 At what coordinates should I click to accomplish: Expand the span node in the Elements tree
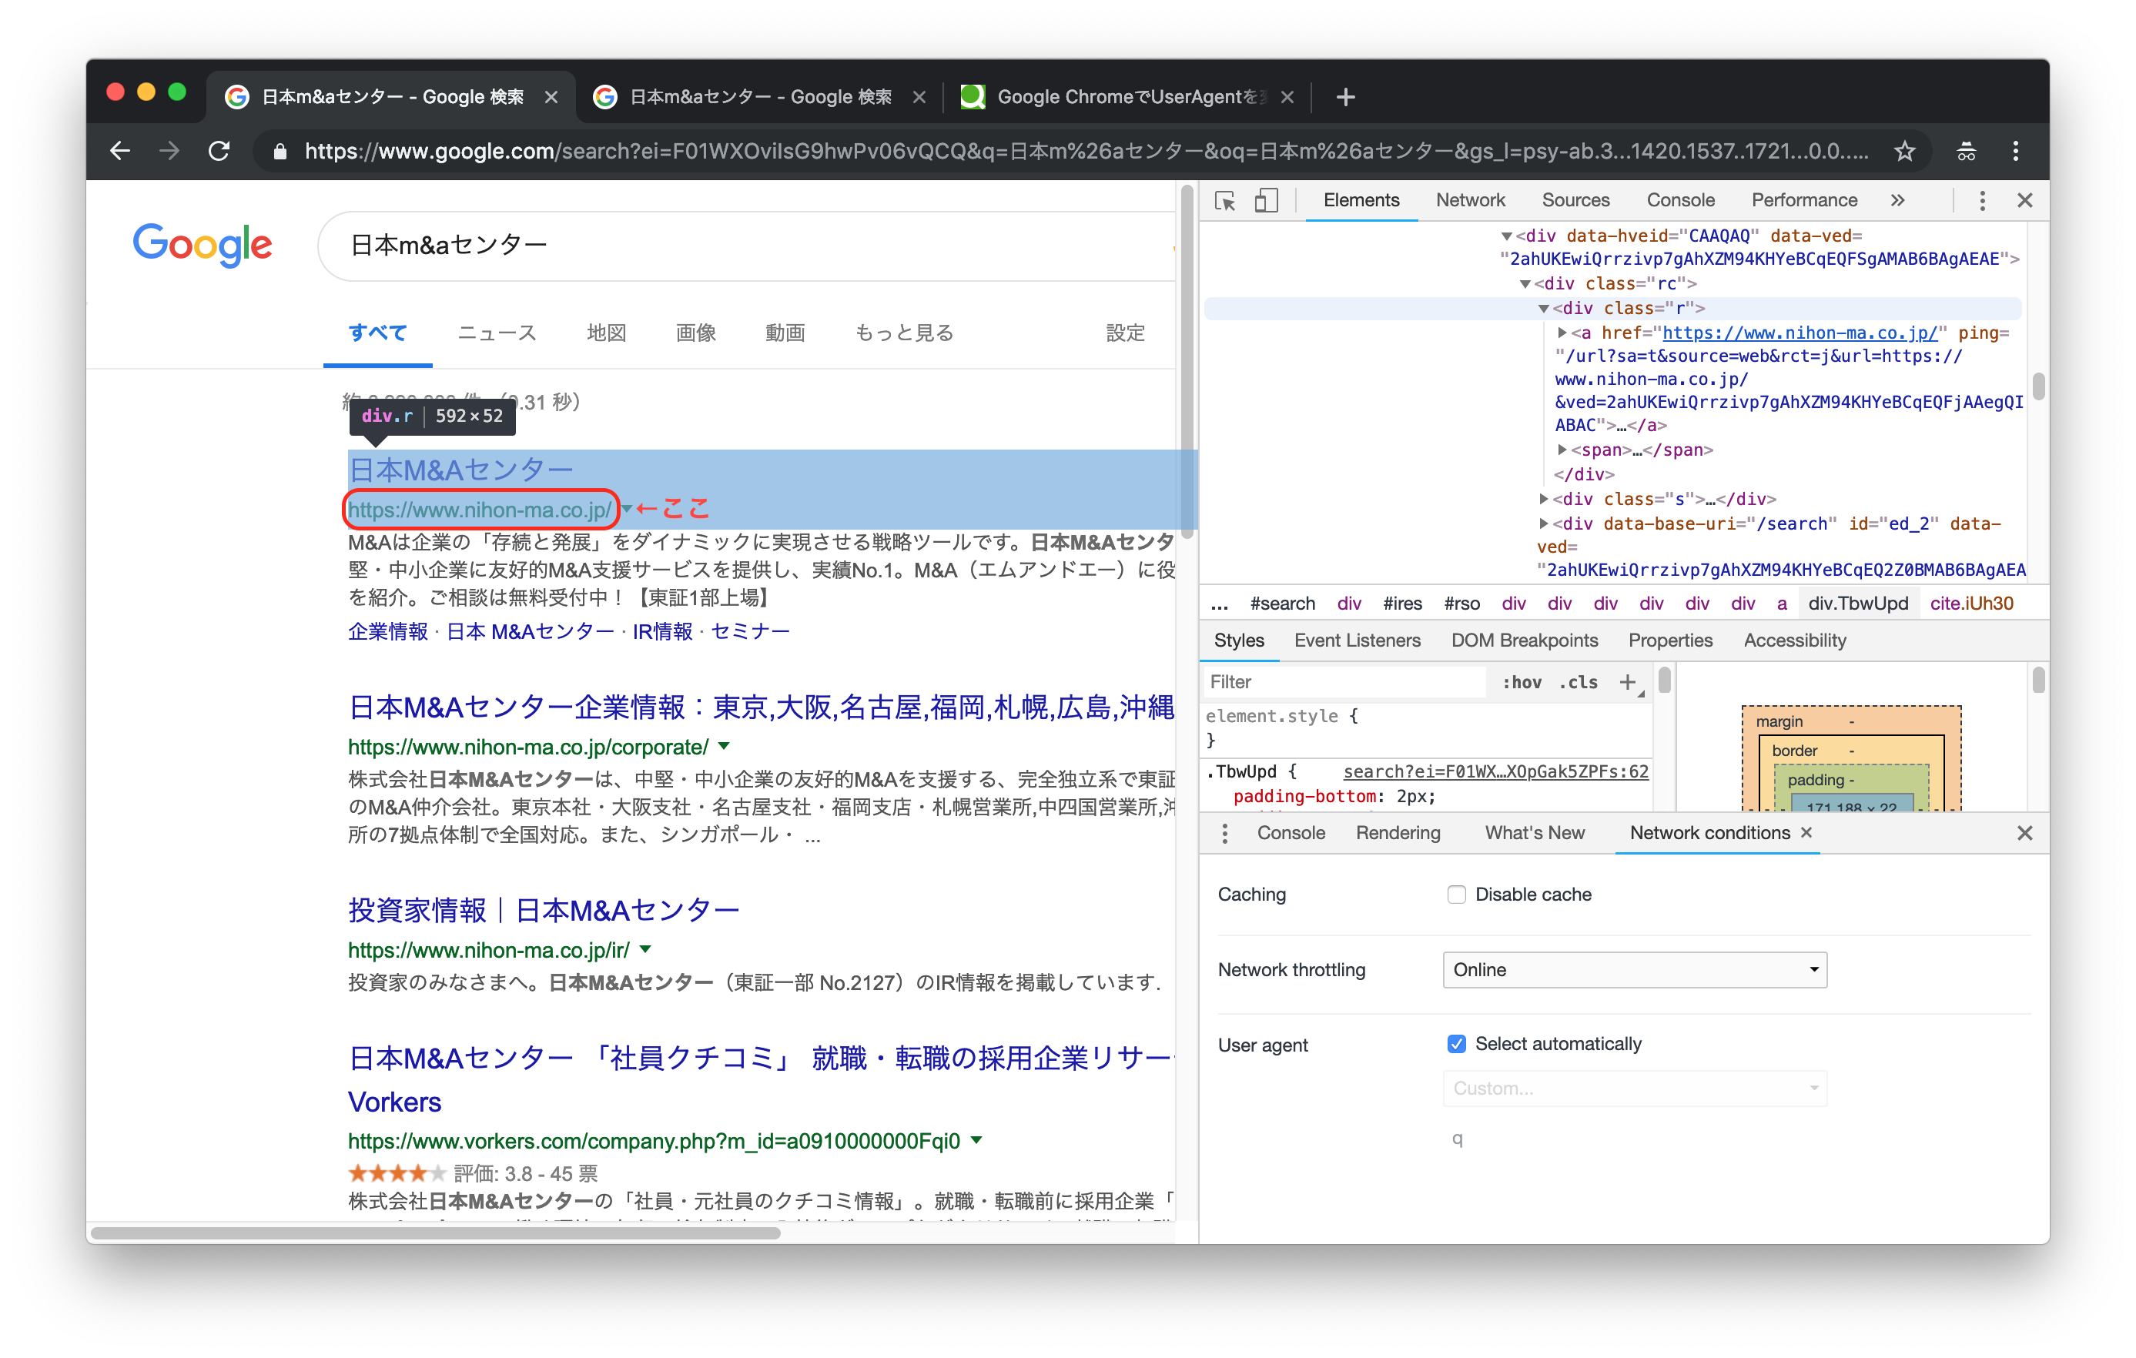coord(1563,450)
